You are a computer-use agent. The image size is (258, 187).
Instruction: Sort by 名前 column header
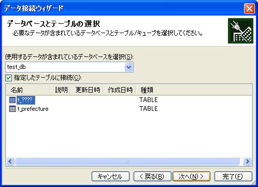(x=28, y=90)
